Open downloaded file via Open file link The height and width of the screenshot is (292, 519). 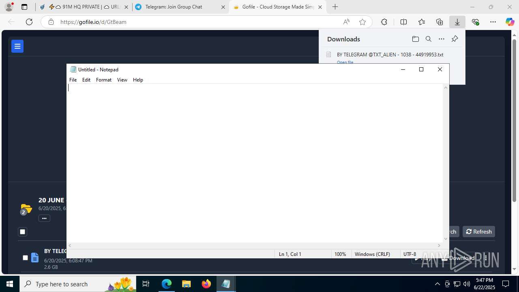(345, 62)
